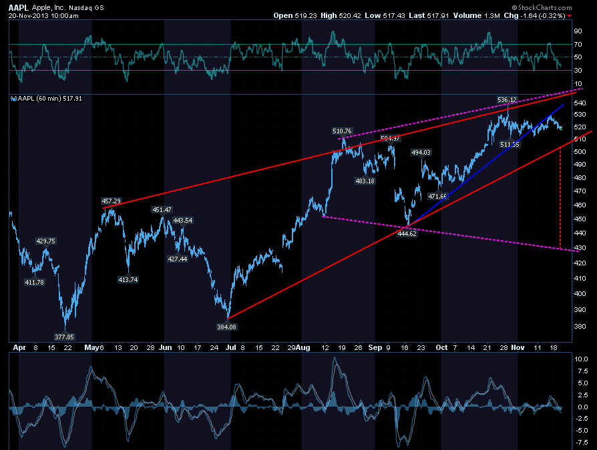Click the 536.12 high price label

[x=507, y=100]
